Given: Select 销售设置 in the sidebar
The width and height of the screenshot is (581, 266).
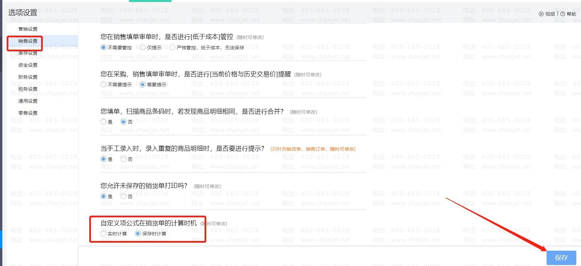Looking at the screenshot, I should [28, 41].
